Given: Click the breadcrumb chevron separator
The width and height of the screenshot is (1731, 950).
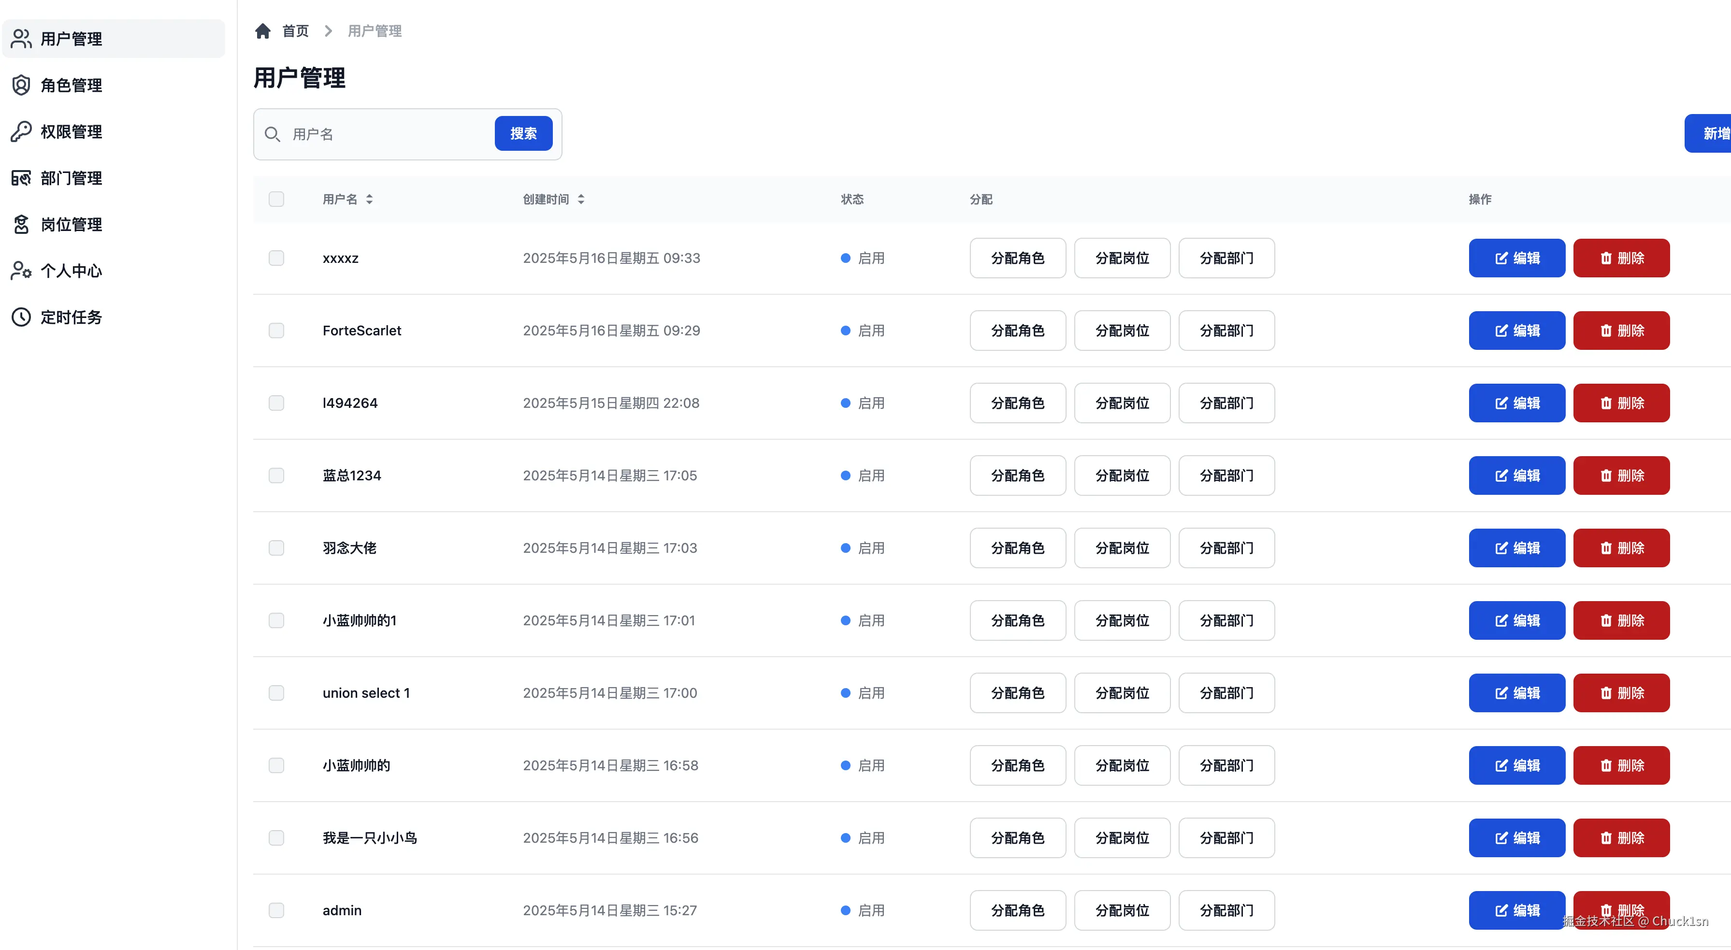Looking at the screenshot, I should click(328, 31).
